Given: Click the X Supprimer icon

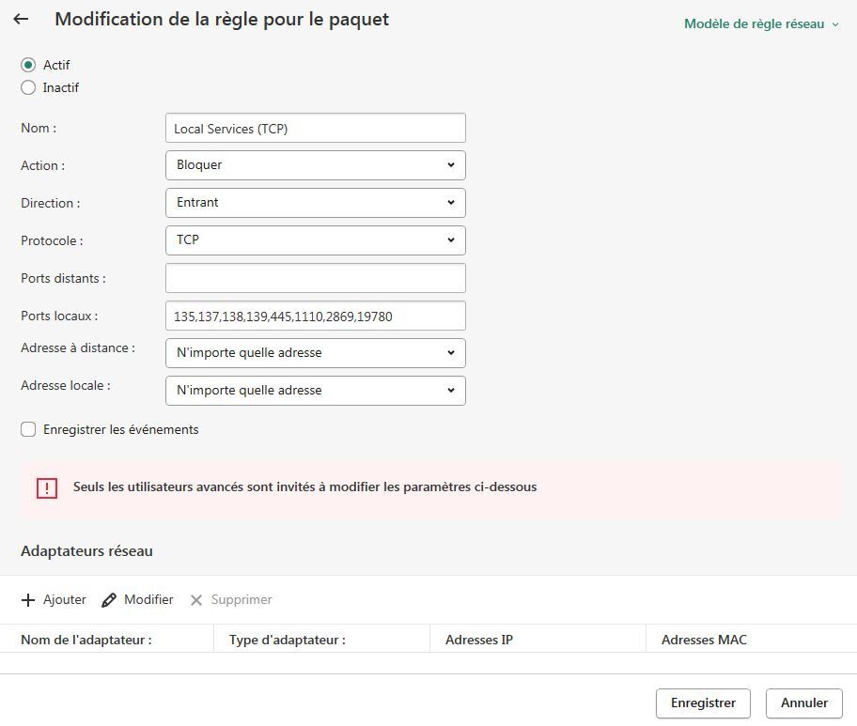Looking at the screenshot, I should pyautogui.click(x=196, y=600).
